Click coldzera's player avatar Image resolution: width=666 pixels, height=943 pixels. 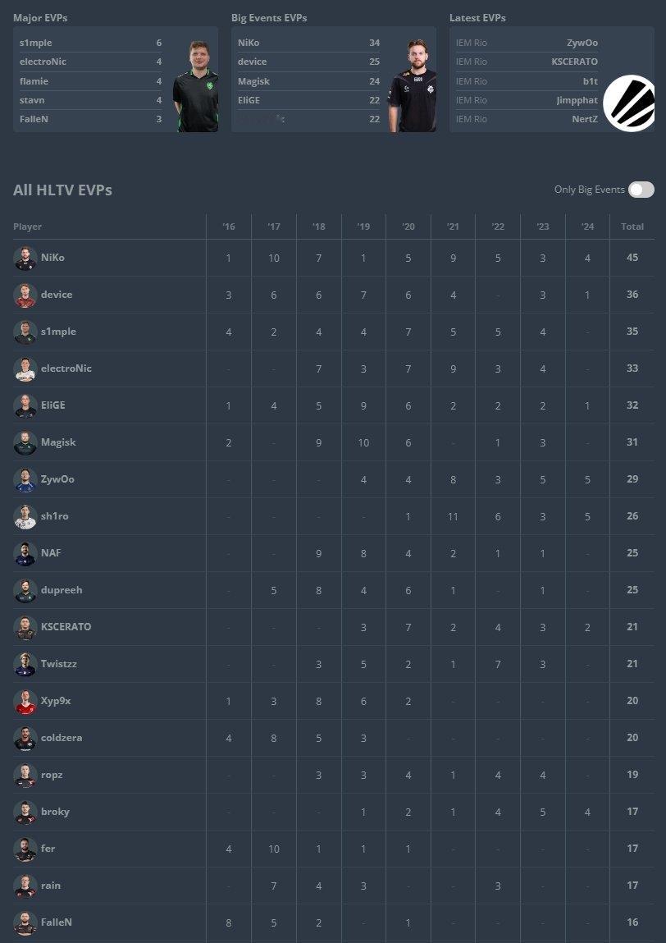[x=25, y=739]
